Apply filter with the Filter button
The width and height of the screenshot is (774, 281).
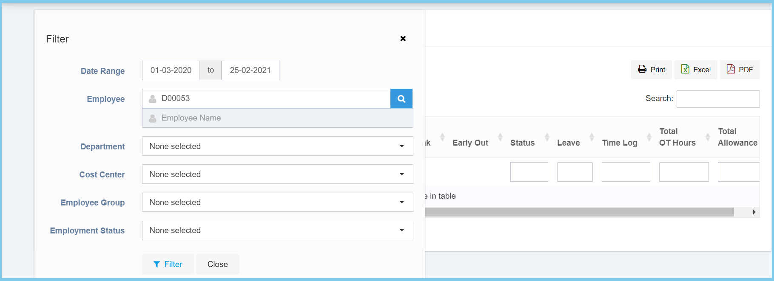click(x=168, y=264)
